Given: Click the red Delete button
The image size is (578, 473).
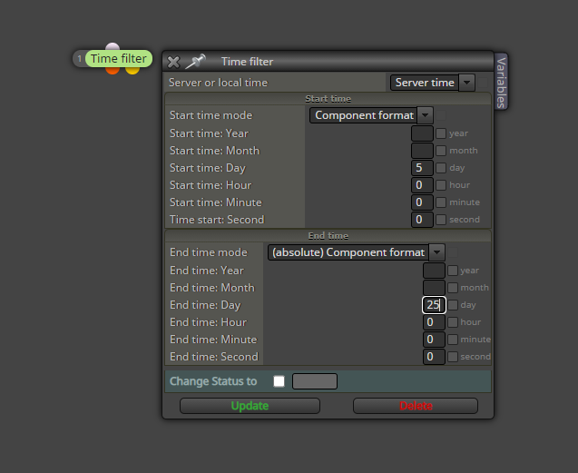Looking at the screenshot, I should pos(416,406).
